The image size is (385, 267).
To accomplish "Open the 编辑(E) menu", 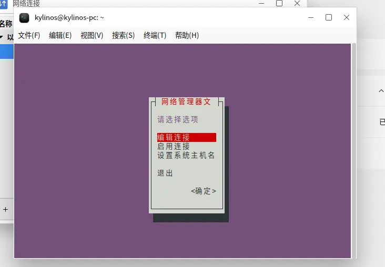I will (60, 36).
